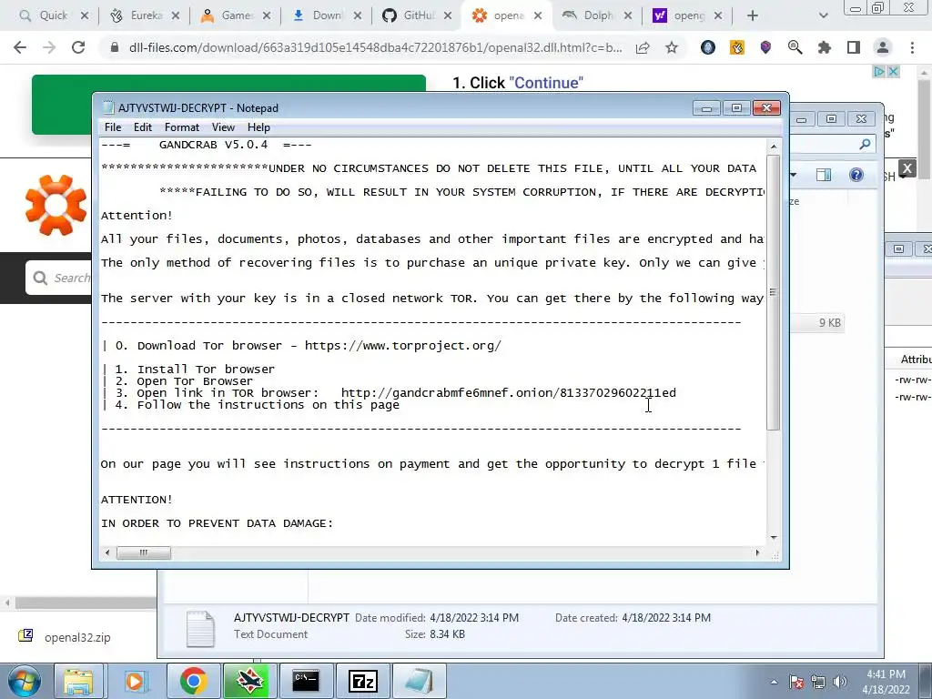Open Explorer help question icon
Viewport: 932px width, 699px height.
pyautogui.click(x=856, y=175)
